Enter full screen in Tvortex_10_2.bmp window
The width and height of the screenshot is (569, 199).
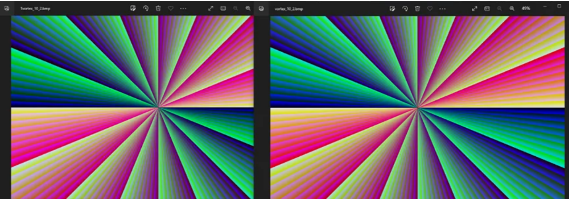(x=210, y=8)
